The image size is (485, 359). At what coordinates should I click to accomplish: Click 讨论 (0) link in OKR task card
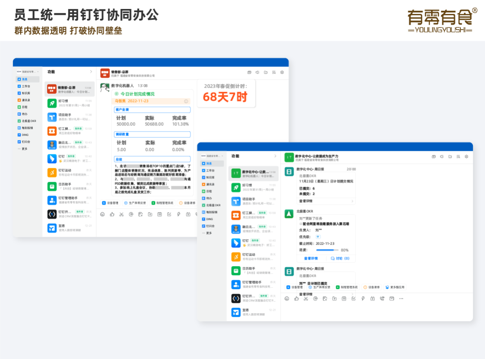click(340, 258)
